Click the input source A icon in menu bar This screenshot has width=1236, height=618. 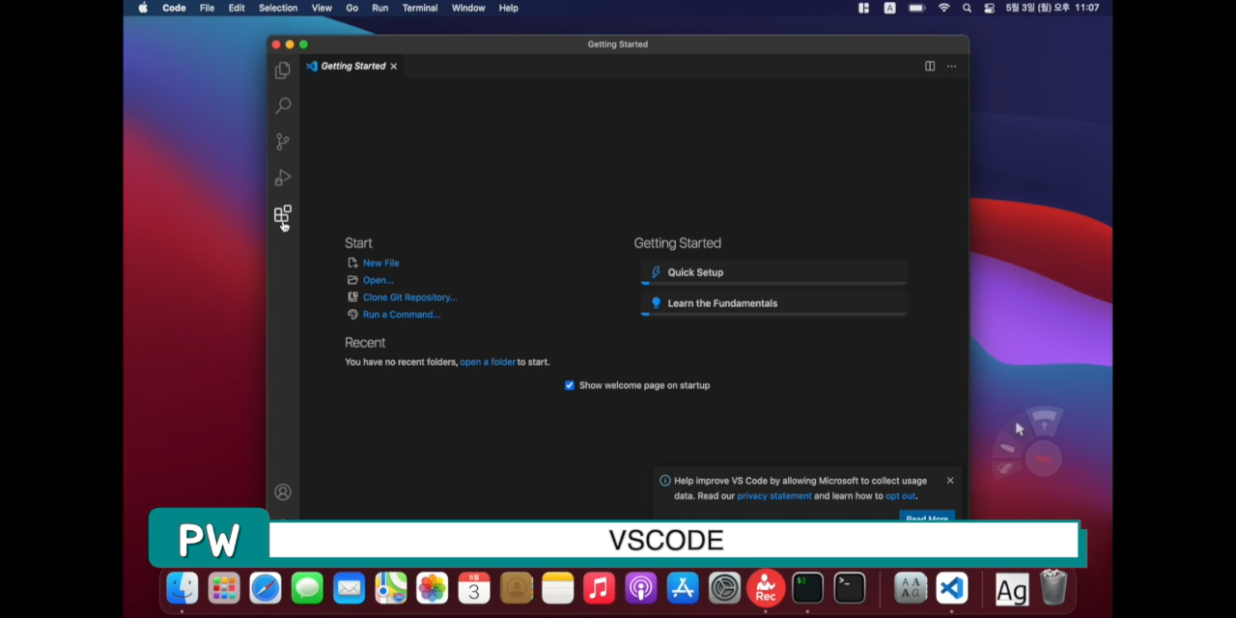[x=889, y=8]
